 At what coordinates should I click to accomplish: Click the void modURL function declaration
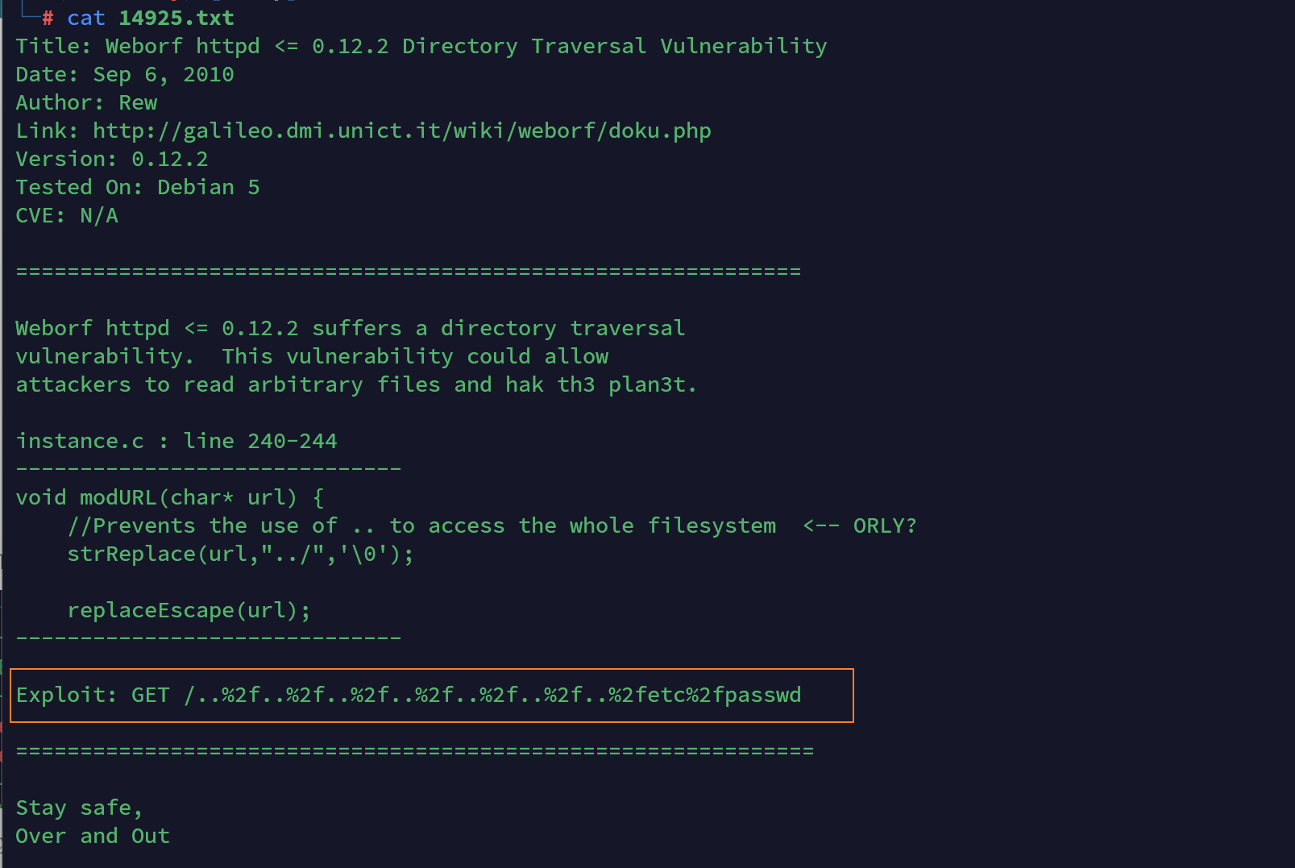[x=170, y=497]
